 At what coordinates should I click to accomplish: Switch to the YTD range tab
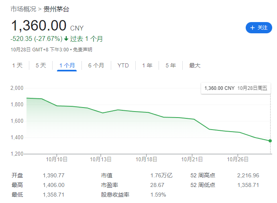coord(123,65)
